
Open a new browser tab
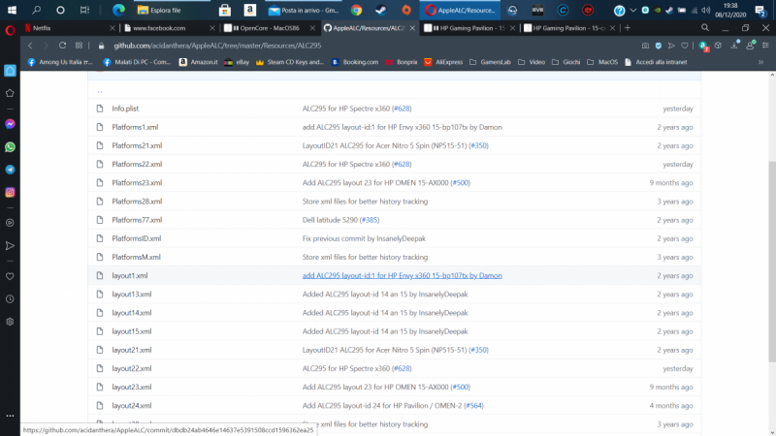[x=628, y=28]
